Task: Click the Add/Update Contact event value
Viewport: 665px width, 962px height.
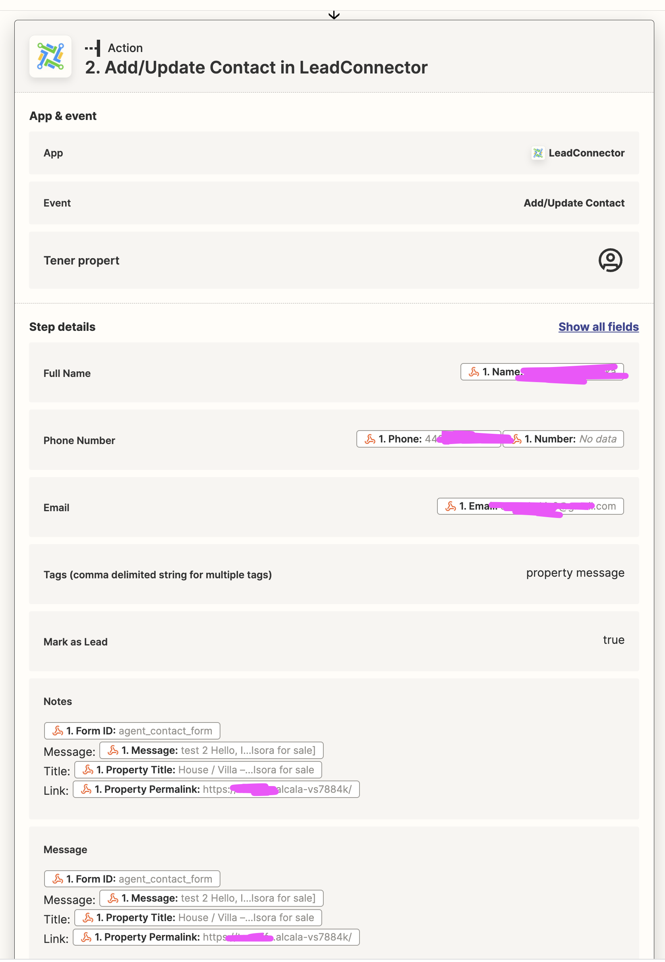Action: coord(574,203)
